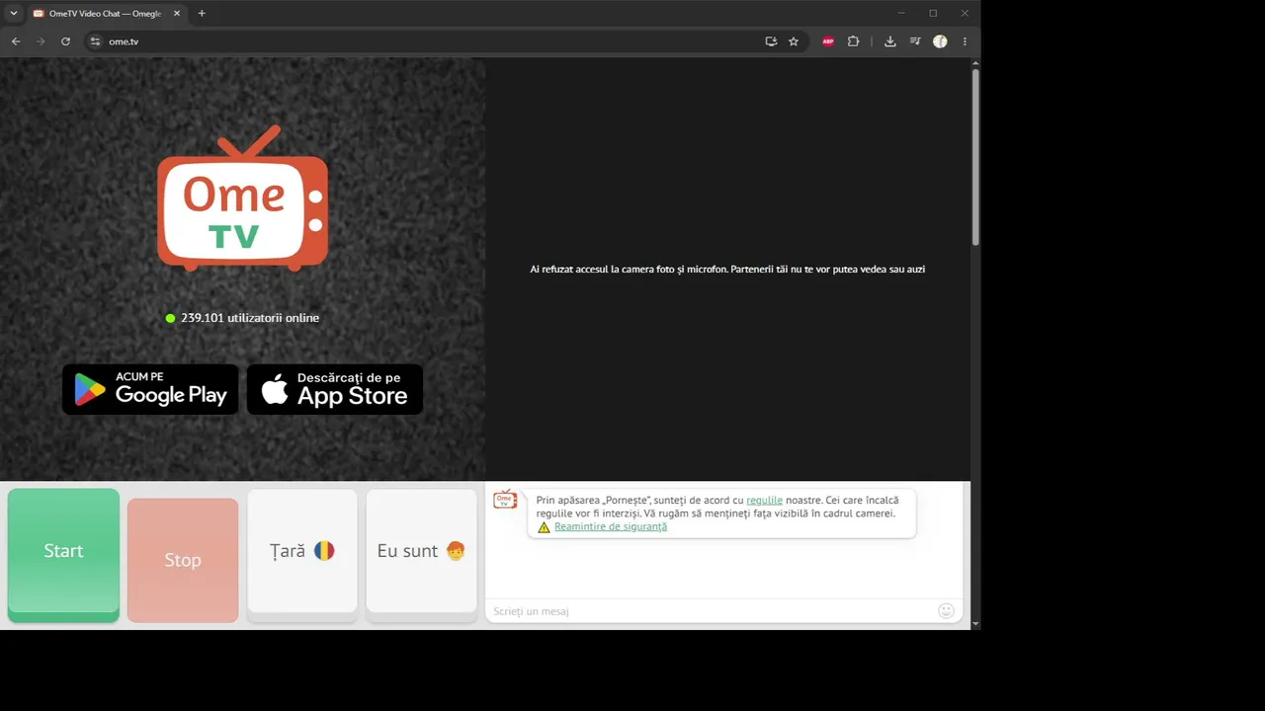Click the browser forward arrow
1265x711 pixels.
coord(41,41)
